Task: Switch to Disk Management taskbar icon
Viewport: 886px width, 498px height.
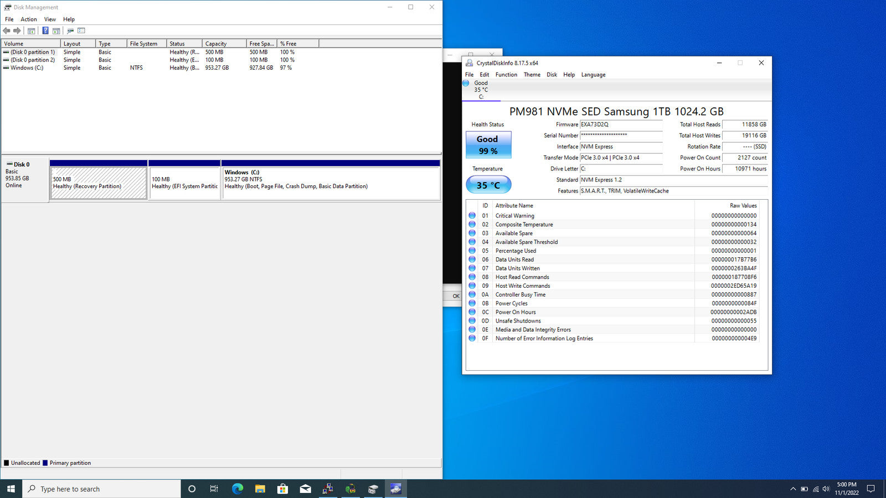Action: [x=373, y=489]
